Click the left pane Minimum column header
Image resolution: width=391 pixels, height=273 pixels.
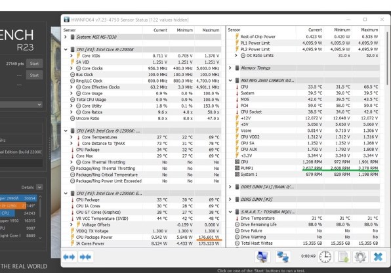click(185, 30)
